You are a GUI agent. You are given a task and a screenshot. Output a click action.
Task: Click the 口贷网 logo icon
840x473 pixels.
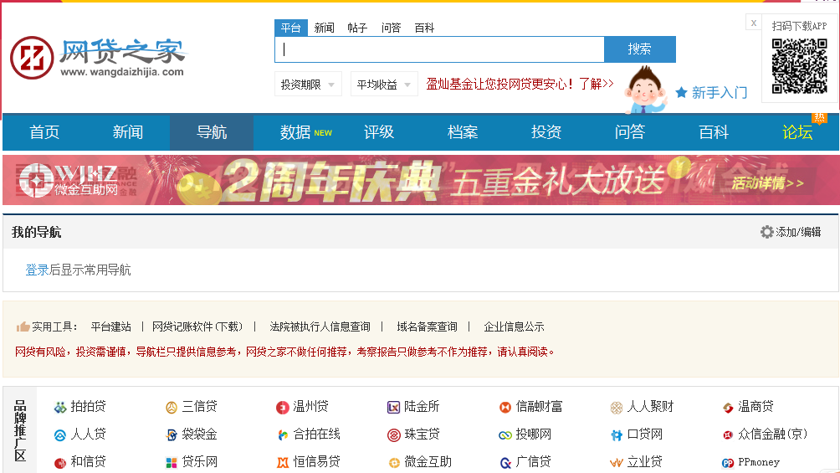[x=617, y=435]
